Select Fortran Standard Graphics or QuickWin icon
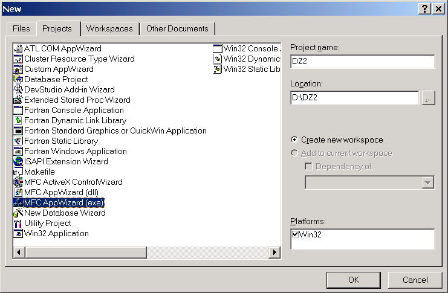448x293 pixels. (18, 131)
